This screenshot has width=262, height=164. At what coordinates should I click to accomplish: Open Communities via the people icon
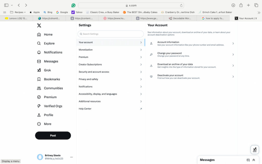click(x=39, y=88)
